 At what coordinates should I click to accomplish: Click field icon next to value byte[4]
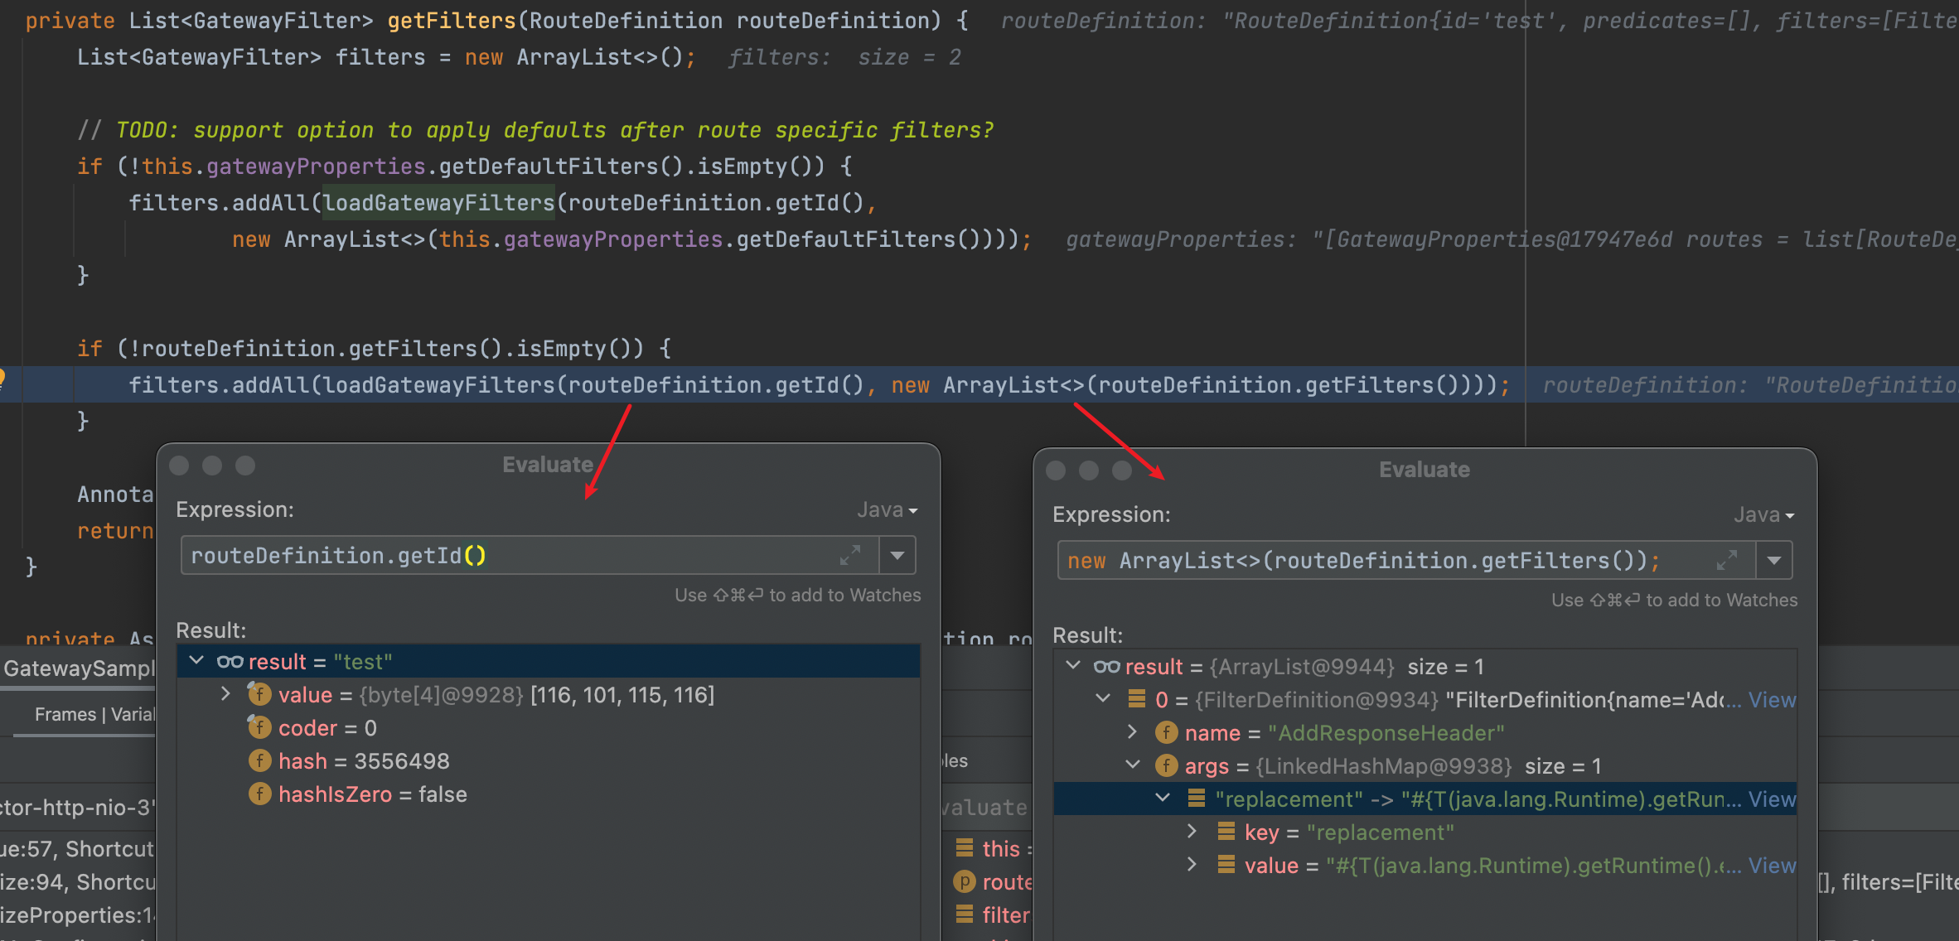[259, 694]
